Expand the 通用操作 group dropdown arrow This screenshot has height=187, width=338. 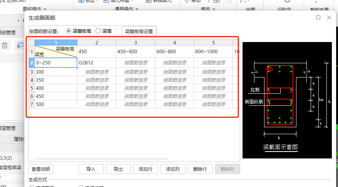click(x=137, y=9)
